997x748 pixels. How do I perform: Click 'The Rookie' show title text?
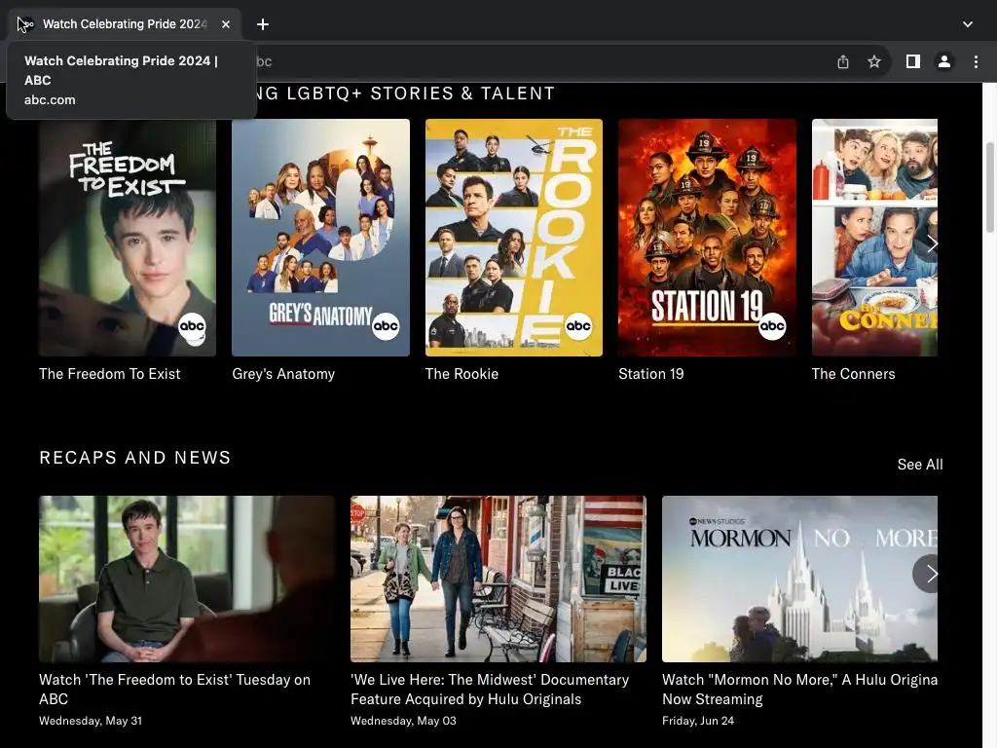pos(462,374)
